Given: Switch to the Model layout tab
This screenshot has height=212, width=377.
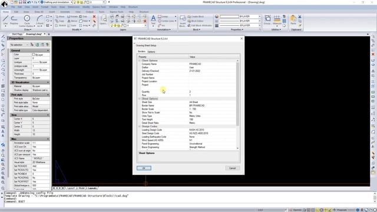Looking at the screenshot, I should [82, 188].
